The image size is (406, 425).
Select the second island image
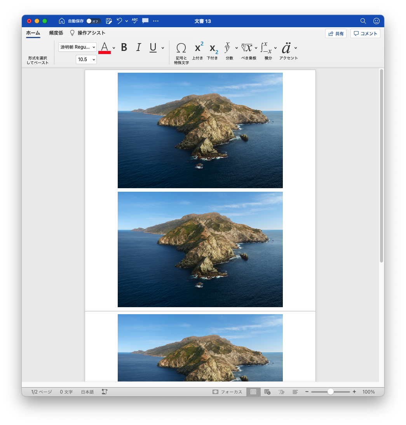coord(200,249)
